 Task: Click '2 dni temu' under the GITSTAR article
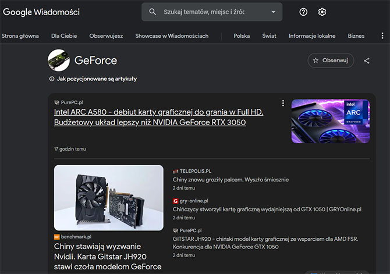point(184,255)
